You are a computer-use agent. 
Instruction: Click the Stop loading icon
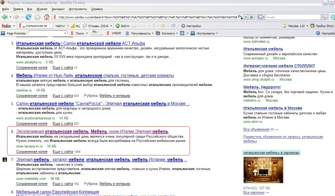(38, 17)
